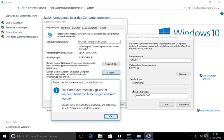224x140 pixels.
Task: Launch Microsoft Edge from the taskbar
Action: (91, 136)
